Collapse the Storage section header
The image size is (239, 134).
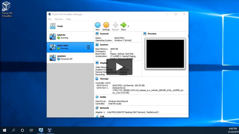click(104, 79)
